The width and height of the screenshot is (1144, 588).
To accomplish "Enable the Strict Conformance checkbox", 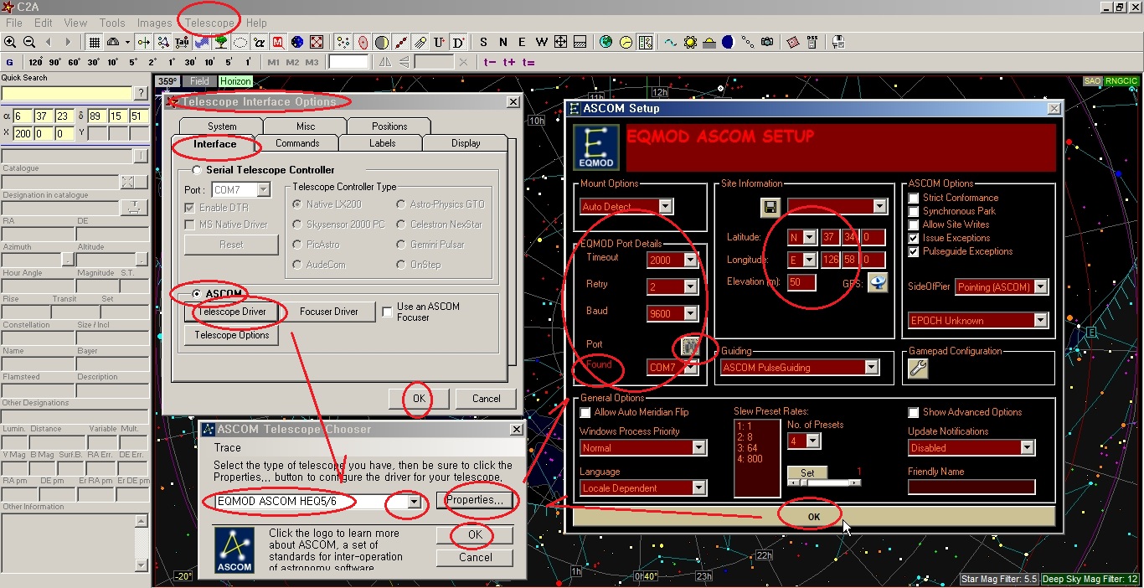I will coord(914,198).
